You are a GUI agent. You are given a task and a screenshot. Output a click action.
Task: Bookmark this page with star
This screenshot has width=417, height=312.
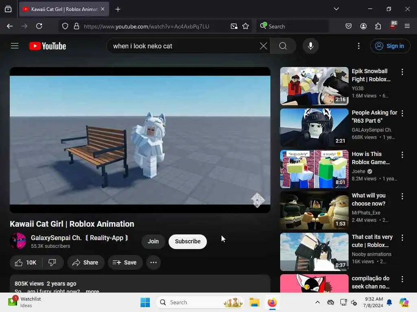246,26
